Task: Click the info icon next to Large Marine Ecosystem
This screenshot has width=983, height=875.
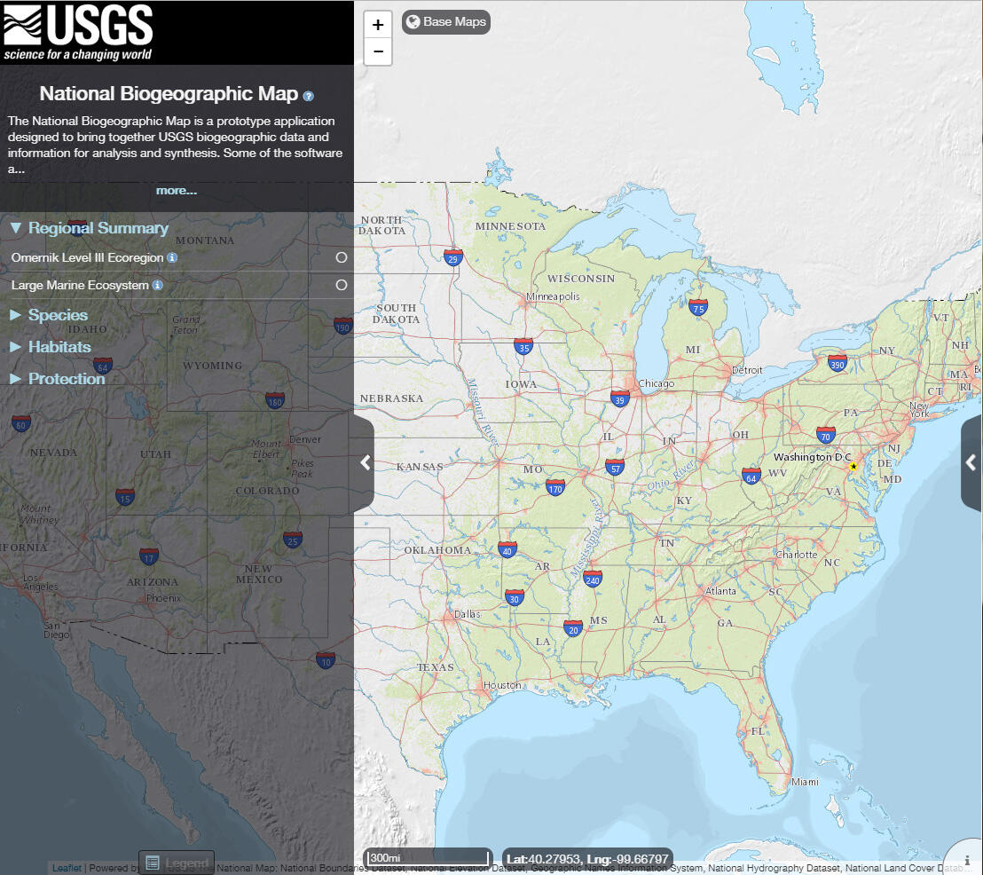Action: click(158, 285)
